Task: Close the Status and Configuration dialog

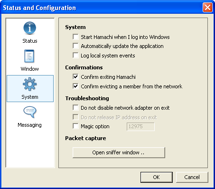Action: (x=207, y=7)
